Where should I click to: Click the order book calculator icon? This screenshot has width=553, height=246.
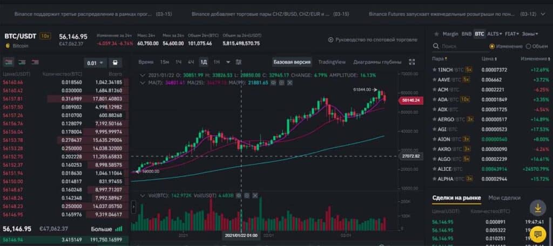[116, 63]
